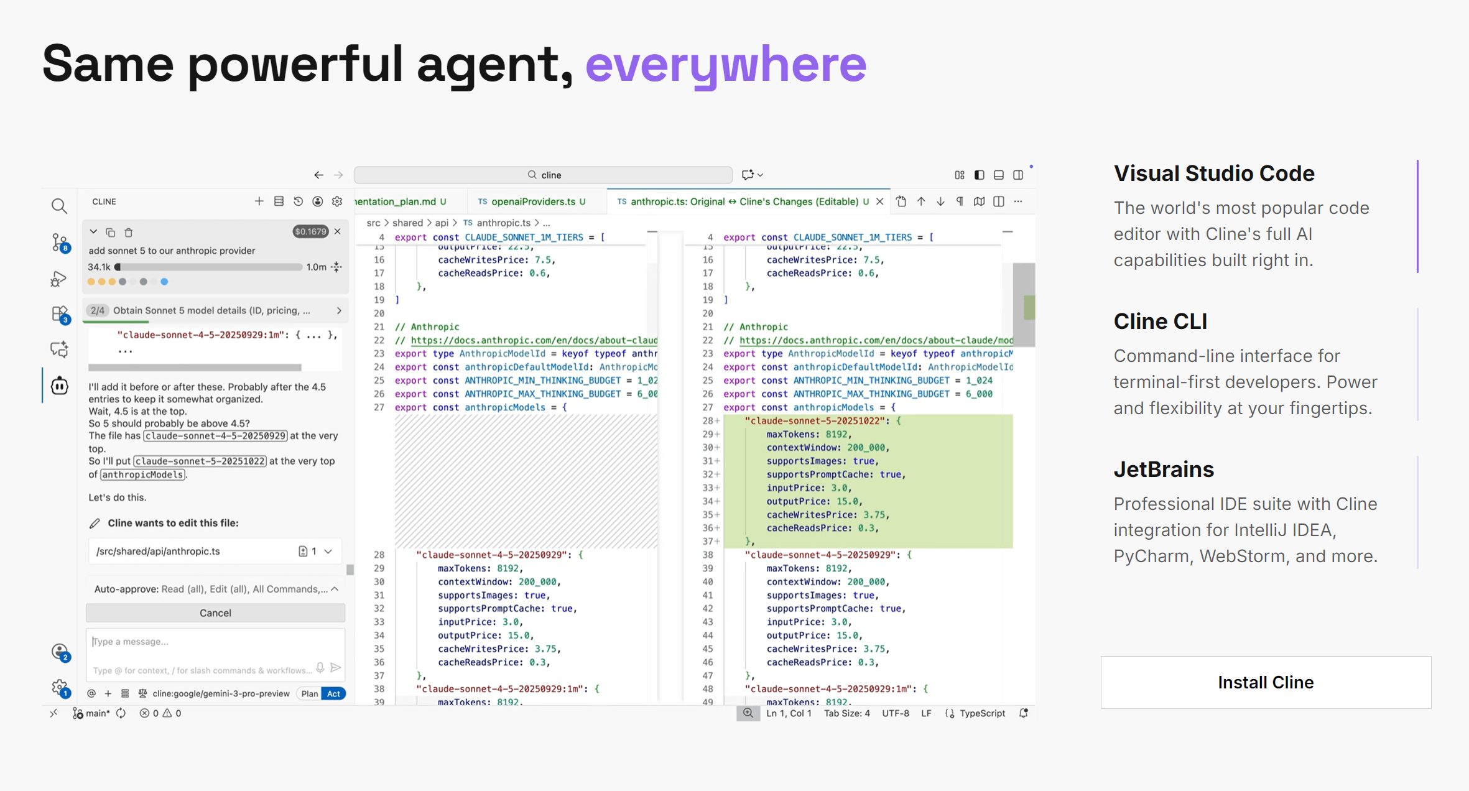Open the Extensions view icon
Image resolution: width=1469 pixels, height=791 pixels.
pyautogui.click(x=59, y=313)
